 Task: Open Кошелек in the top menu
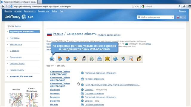coord(8,11)
